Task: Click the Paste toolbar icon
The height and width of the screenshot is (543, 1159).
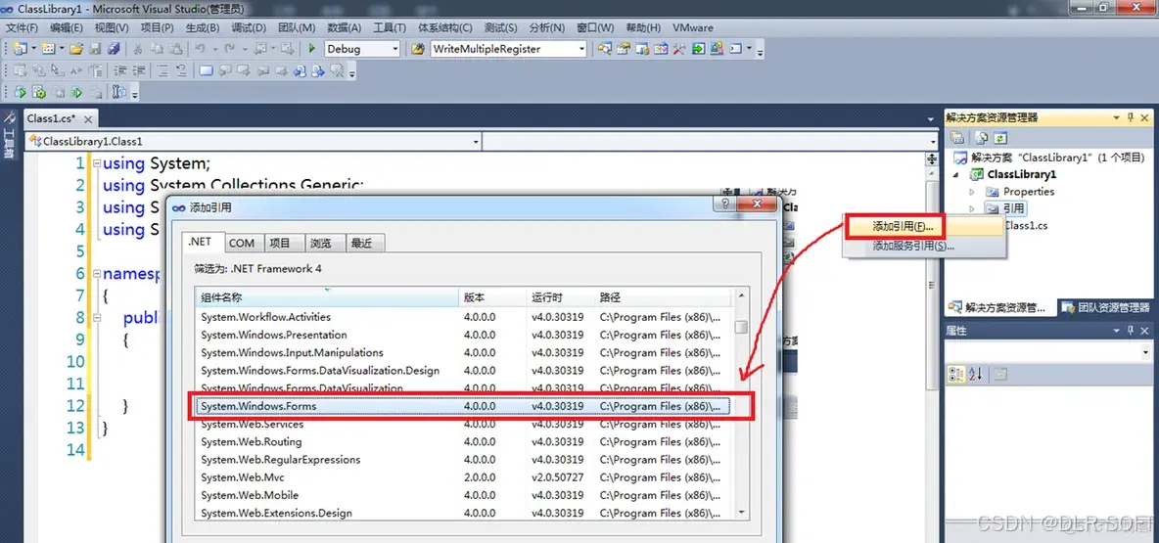Action: point(175,49)
